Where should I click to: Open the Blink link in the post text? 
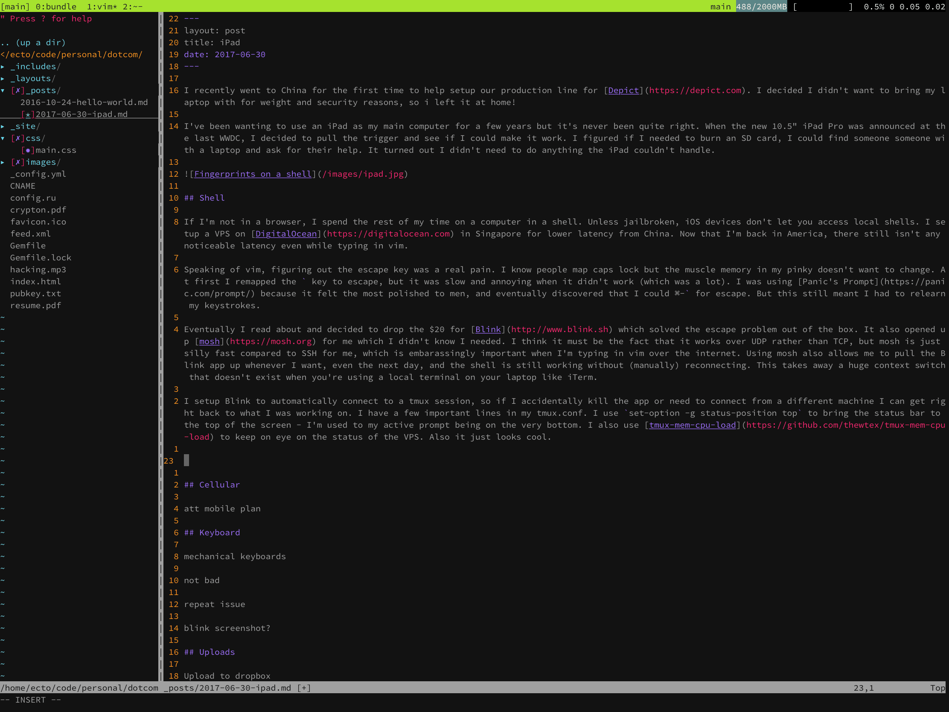coord(488,329)
